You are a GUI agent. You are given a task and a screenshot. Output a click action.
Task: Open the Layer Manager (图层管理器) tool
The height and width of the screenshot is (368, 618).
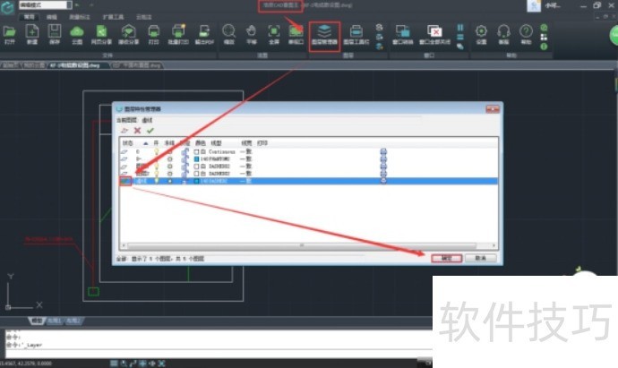(x=323, y=34)
